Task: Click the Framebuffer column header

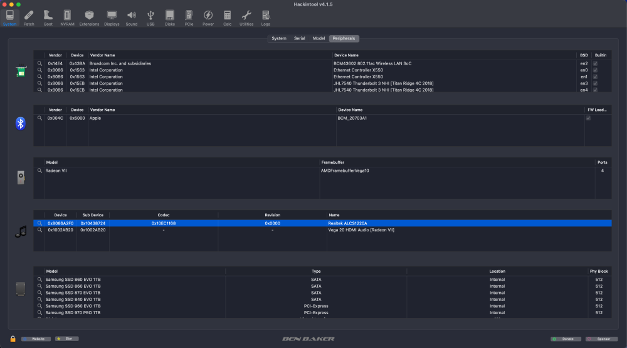Action: pyautogui.click(x=333, y=162)
